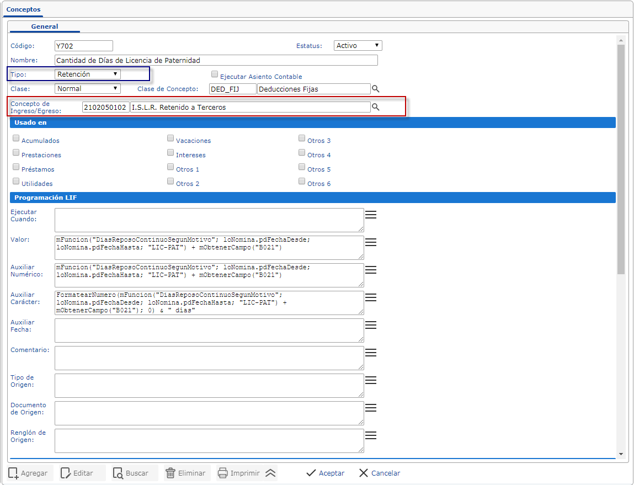Expand the Estatus dropdown set to Activo

tap(358, 46)
